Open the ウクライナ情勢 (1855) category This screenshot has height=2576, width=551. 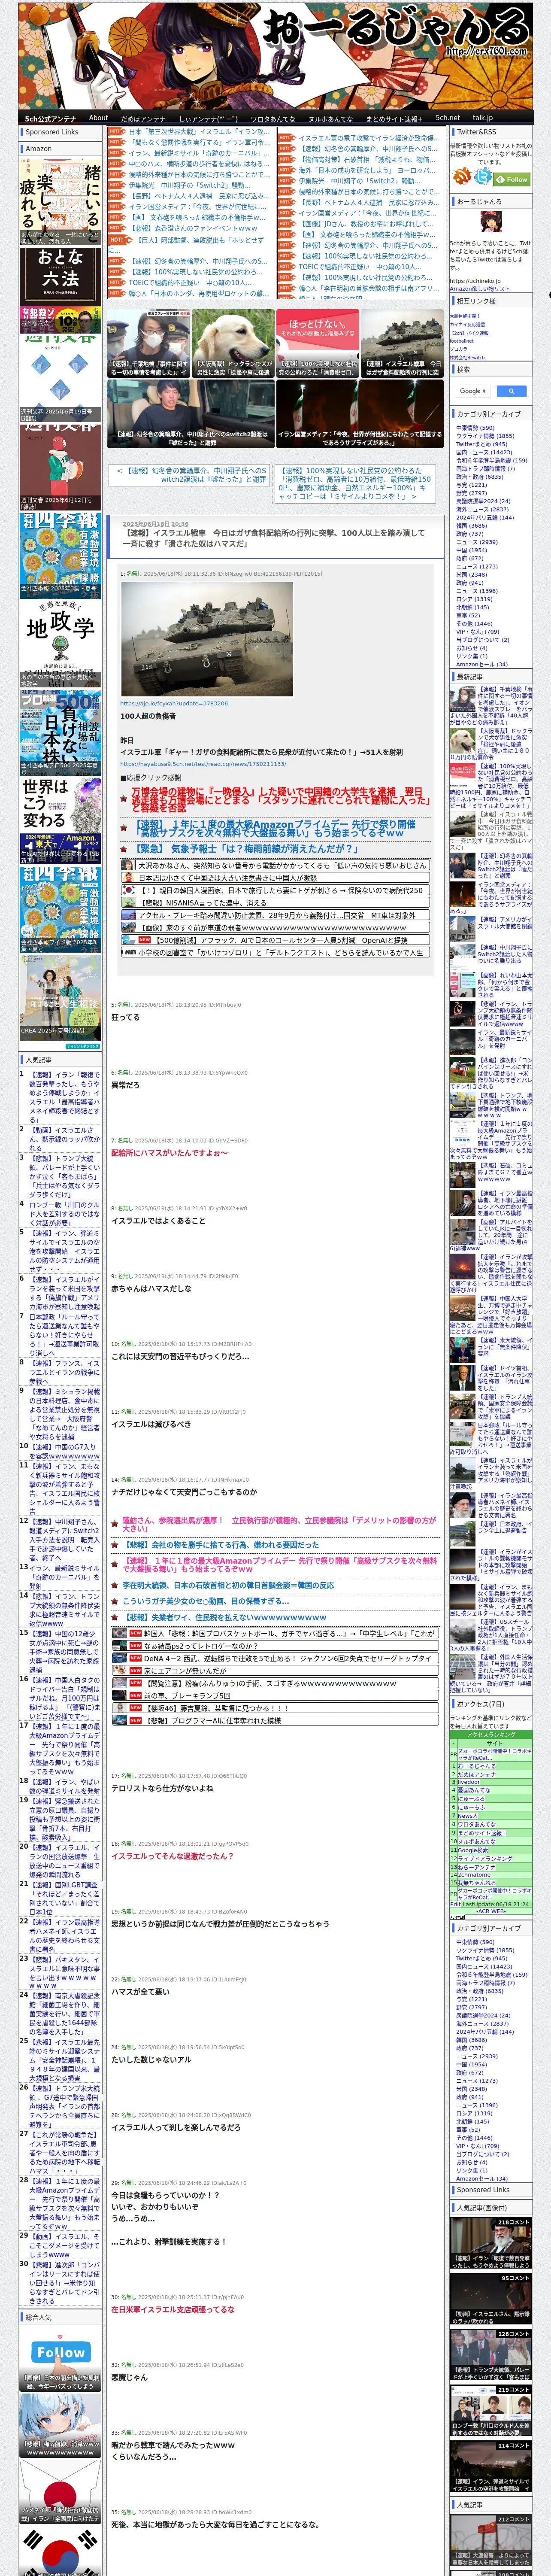[x=485, y=436]
